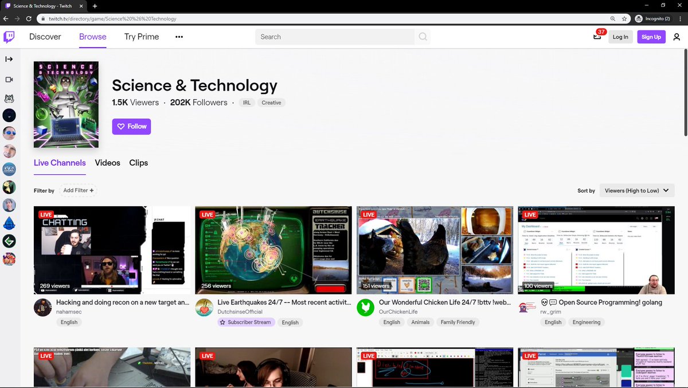Open 'Open Source Programming! golang' title
This screenshot has width=688, height=388.
tap(601, 302)
